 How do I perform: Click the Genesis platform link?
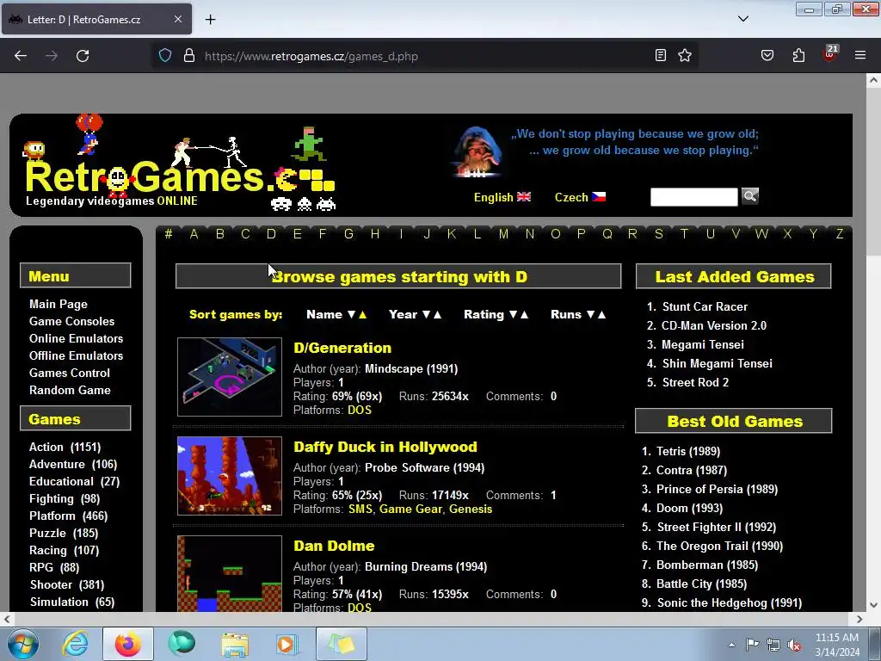471,510
